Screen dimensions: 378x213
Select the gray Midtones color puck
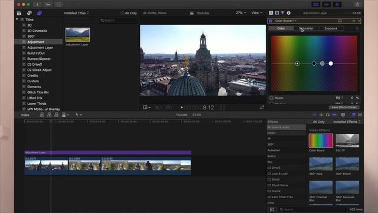pos(322,63)
